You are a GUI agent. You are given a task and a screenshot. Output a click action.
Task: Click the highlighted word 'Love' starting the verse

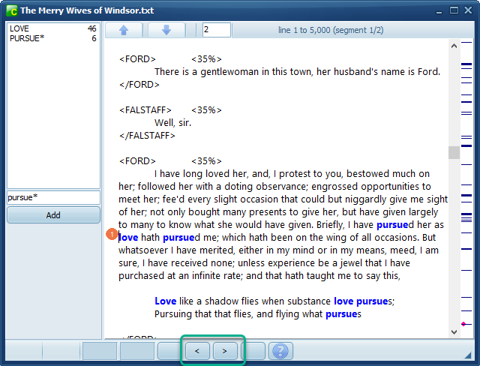[x=165, y=301]
